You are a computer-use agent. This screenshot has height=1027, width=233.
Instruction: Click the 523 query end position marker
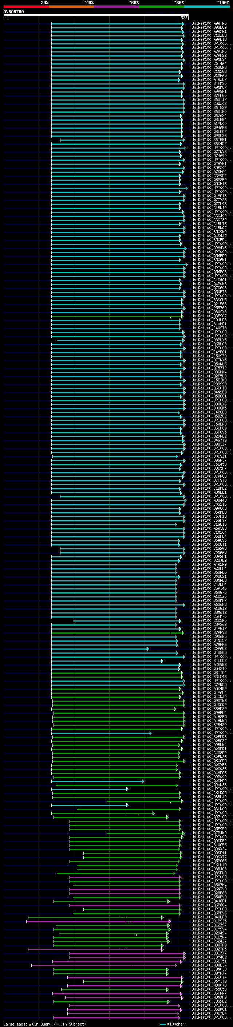pyautogui.click(x=184, y=18)
